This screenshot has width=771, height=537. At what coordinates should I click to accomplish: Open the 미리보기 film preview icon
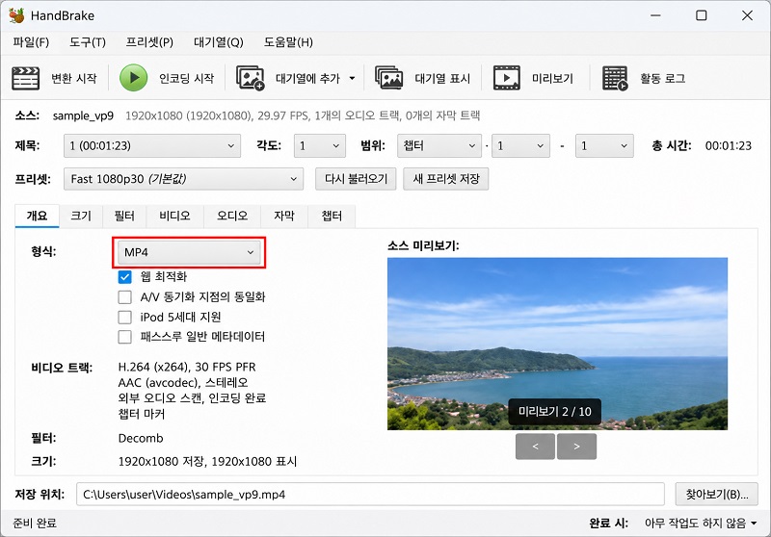tap(507, 78)
